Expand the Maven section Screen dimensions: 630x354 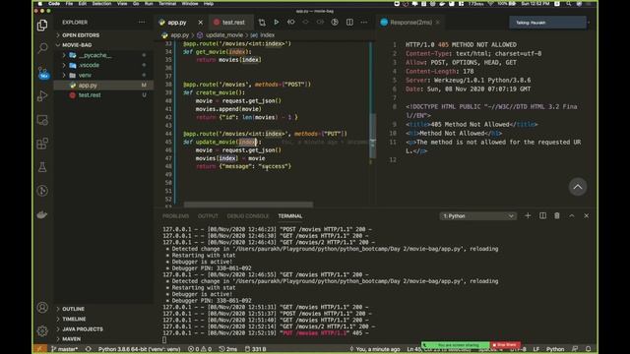[71, 339]
